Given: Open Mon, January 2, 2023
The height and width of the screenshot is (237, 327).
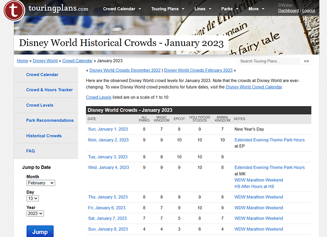Looking at the screenshot, I should tap(108, 140).
